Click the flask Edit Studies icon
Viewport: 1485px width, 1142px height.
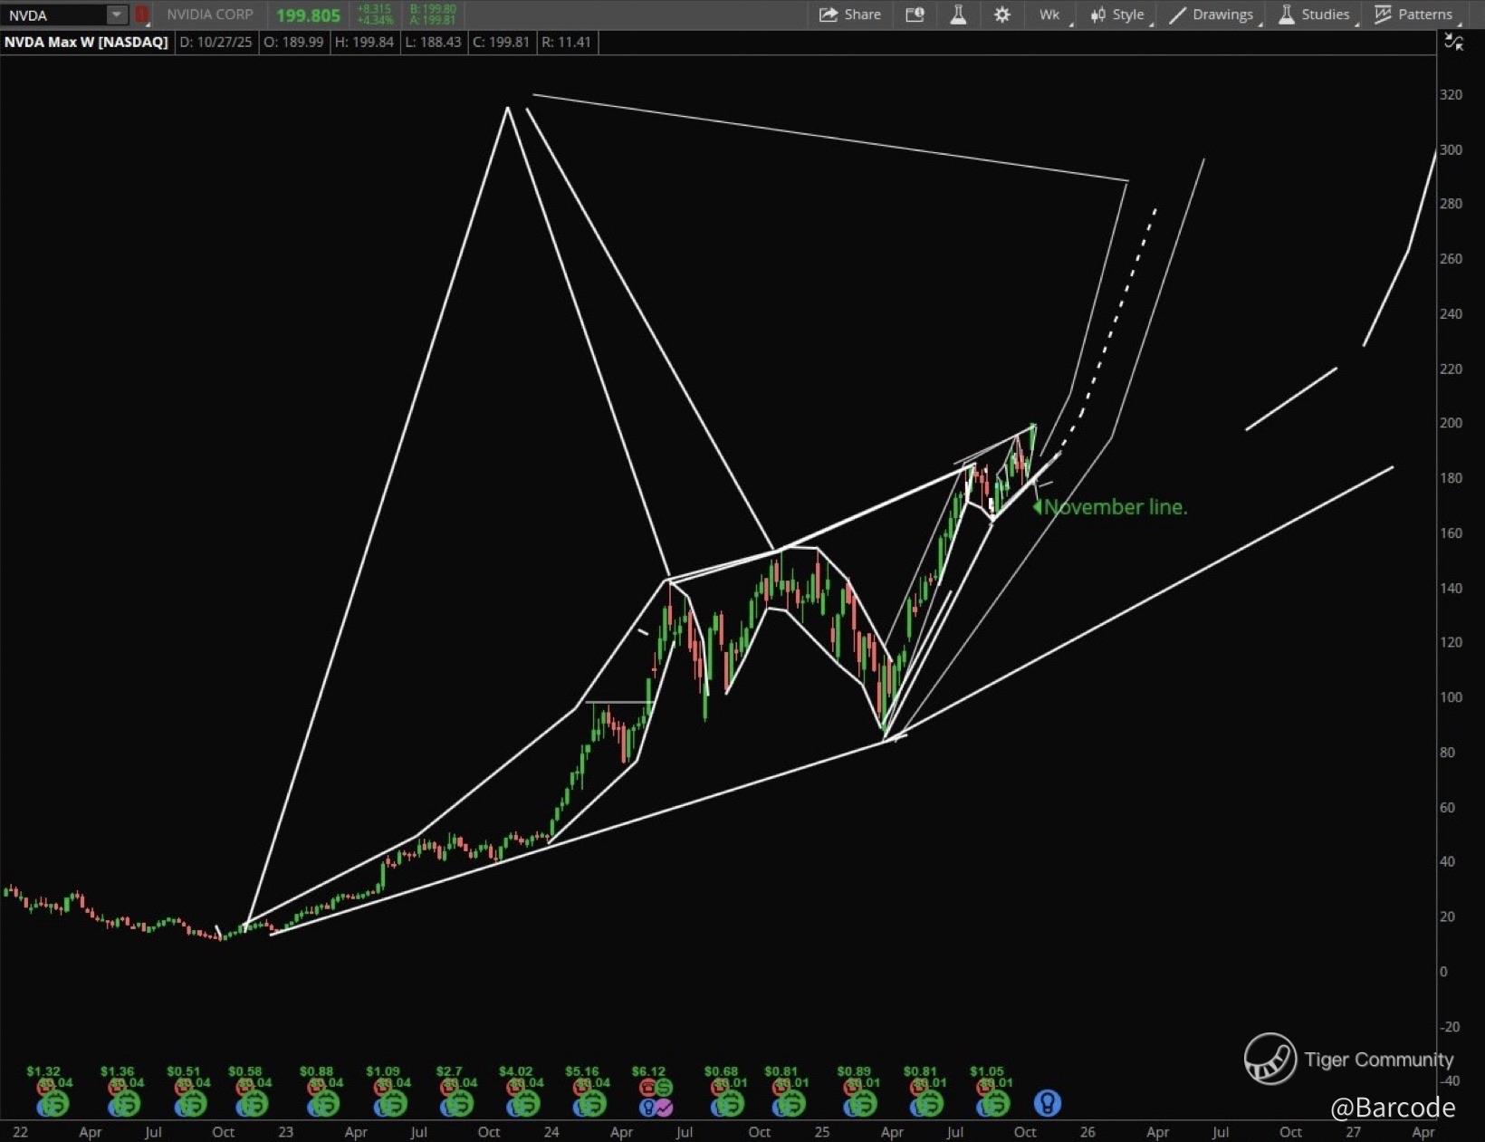pos(958,14)
